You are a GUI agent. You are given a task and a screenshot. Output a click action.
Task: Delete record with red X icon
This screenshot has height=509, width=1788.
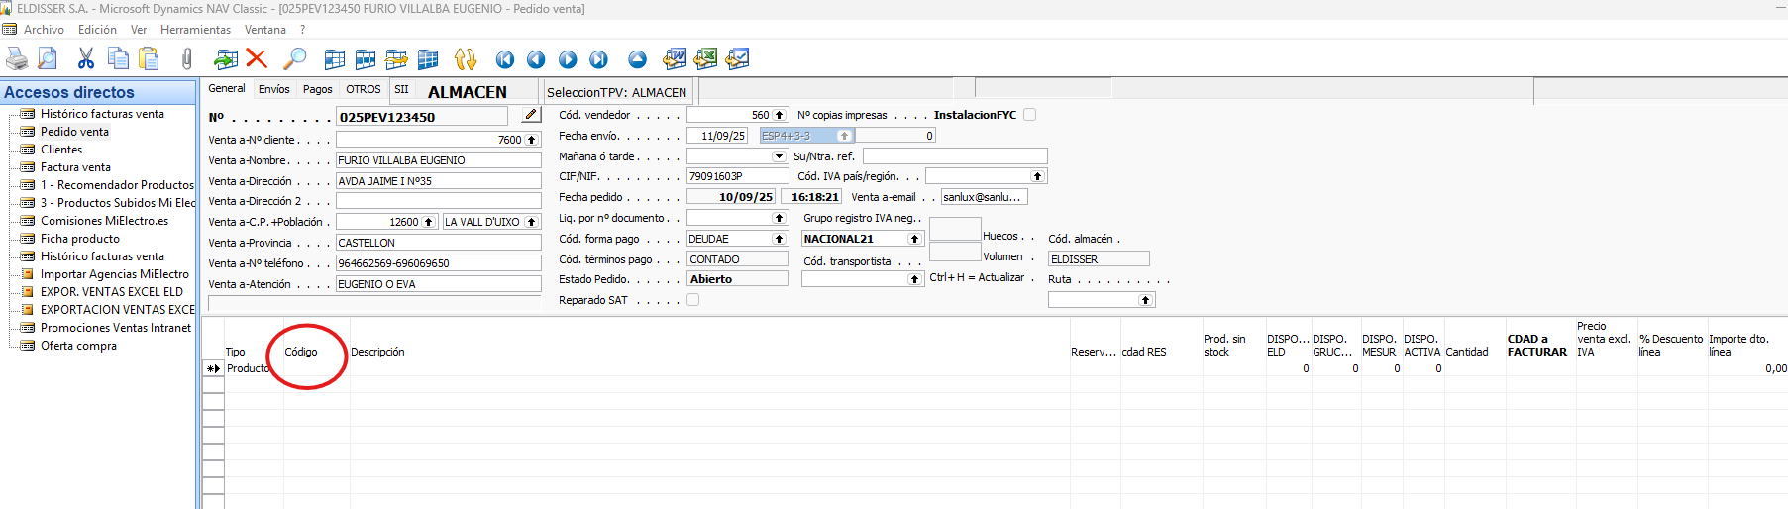click(257, 59)
